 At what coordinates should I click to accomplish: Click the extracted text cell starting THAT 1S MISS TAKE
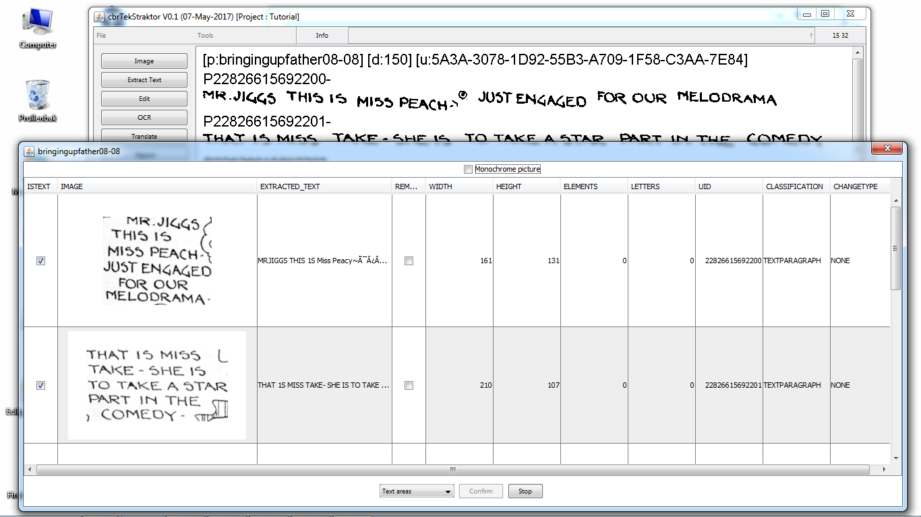(324, 385)
